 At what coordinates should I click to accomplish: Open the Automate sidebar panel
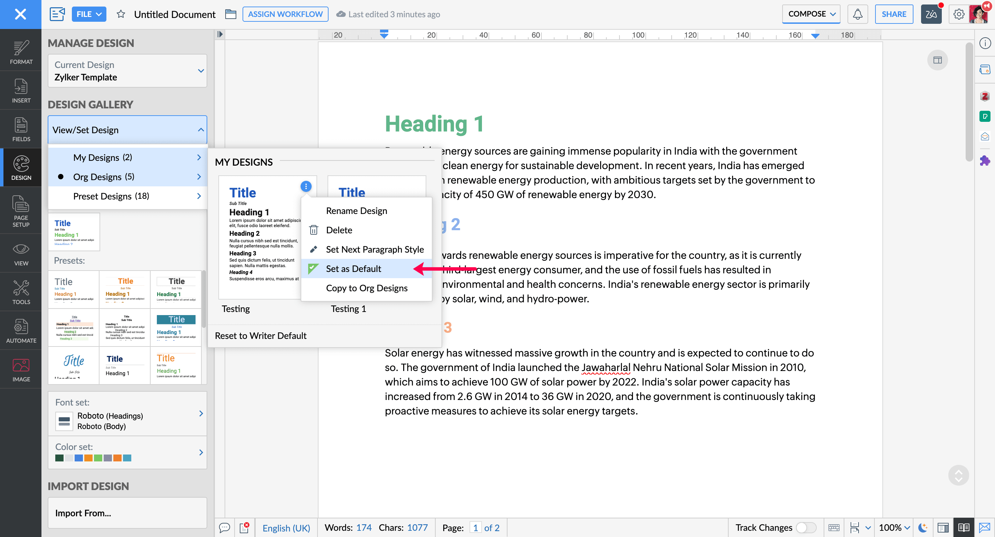coord(21,331)
